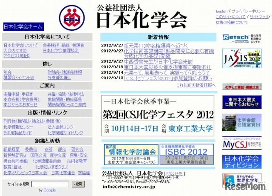The height and width of the screenshot is (196, 272).
Task: Open 日本化学連合 link
Action: pos(63,173)
